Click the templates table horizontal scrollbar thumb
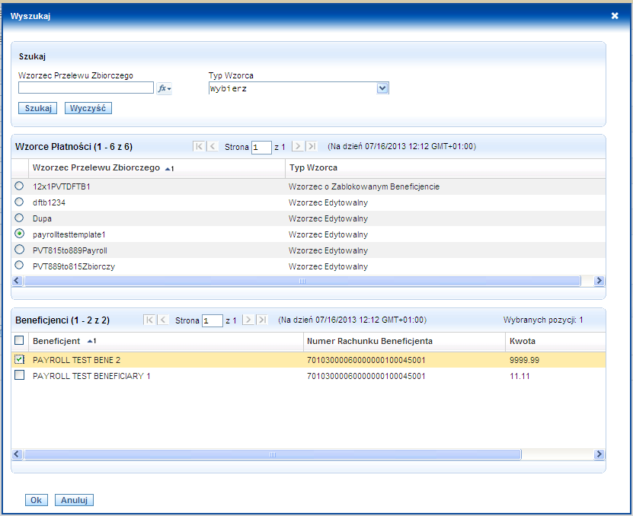633x516 pixels. tap(302, 281)
